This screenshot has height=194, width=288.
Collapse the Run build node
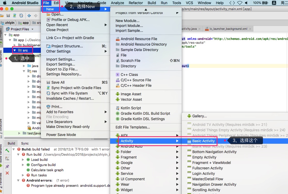pos(18,154)
